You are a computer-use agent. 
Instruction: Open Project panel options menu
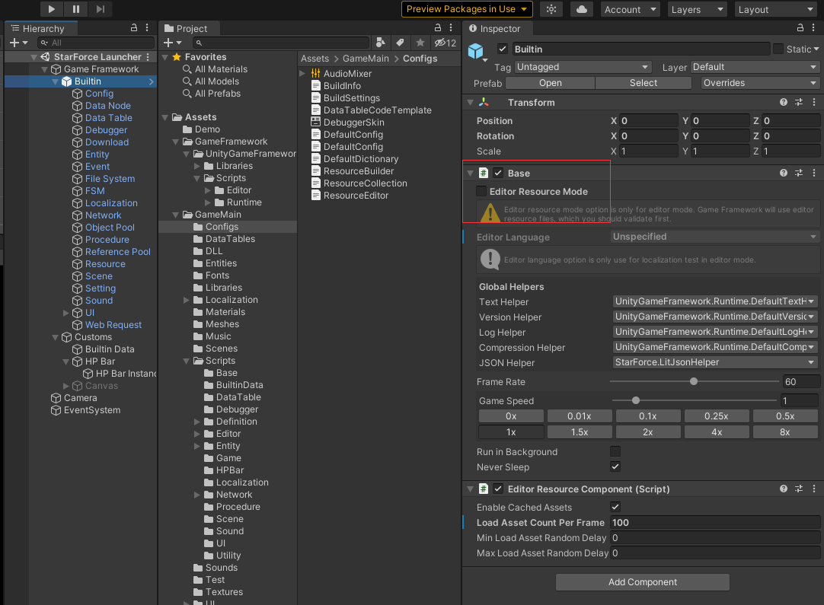pos(451,28)
